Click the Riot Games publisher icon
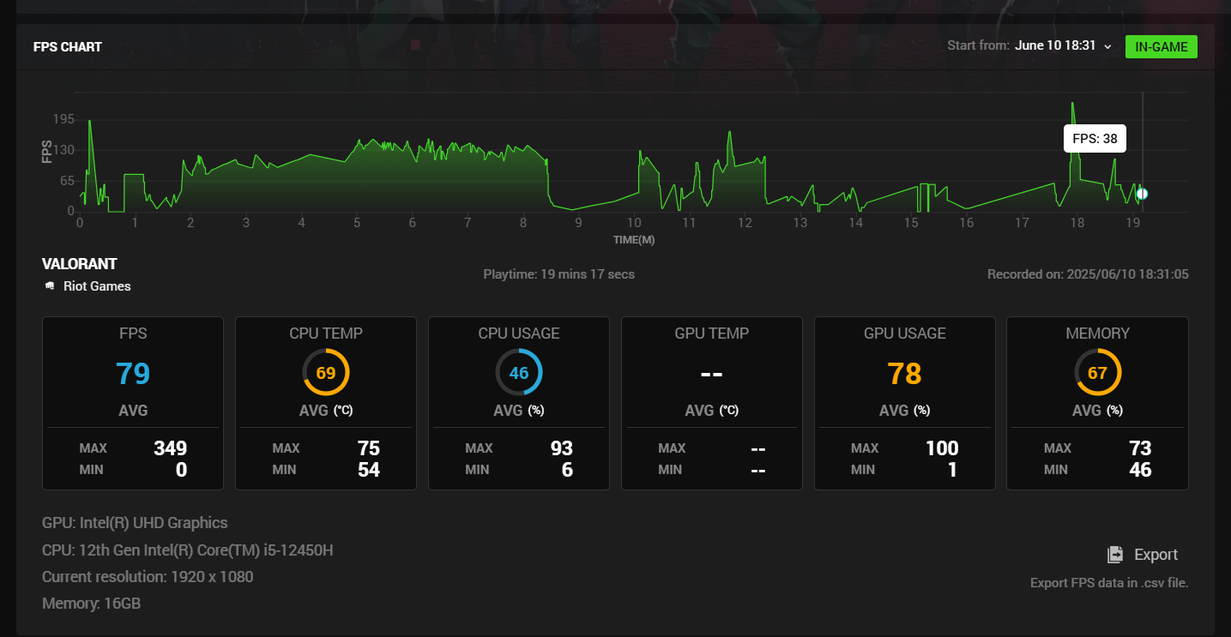Image resolution: width=1231 pixels, height=637 pixels. [50, 286]
